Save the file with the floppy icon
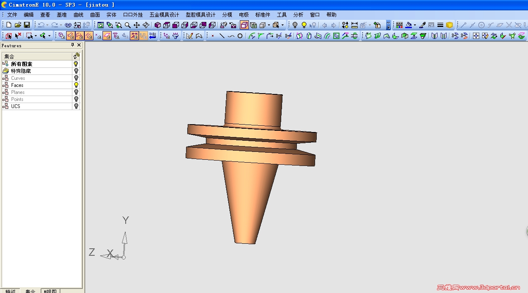 27,25
